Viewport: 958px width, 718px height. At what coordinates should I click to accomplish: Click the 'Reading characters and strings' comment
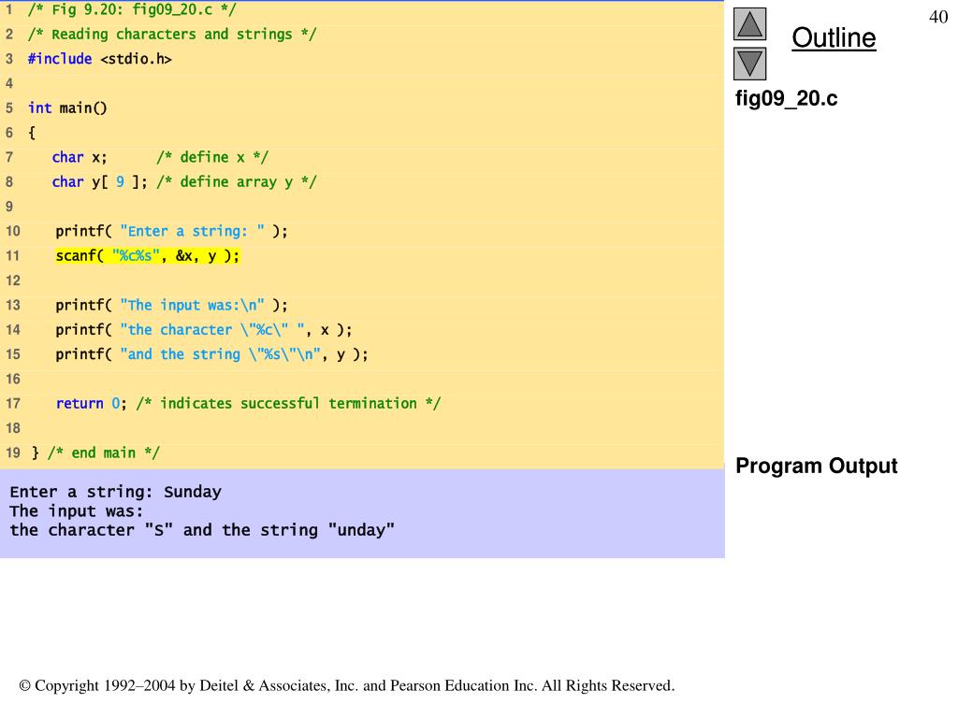(172, 35)
